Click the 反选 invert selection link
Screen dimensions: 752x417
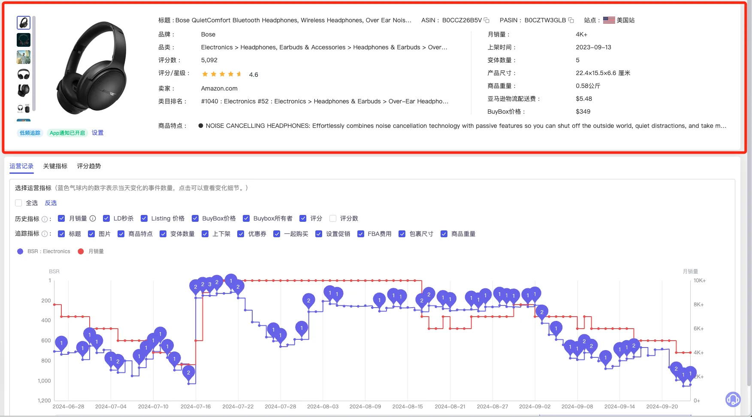point(51,203)
